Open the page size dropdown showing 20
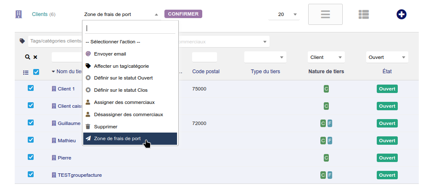The image size is (423, 194). click(284, 14)
